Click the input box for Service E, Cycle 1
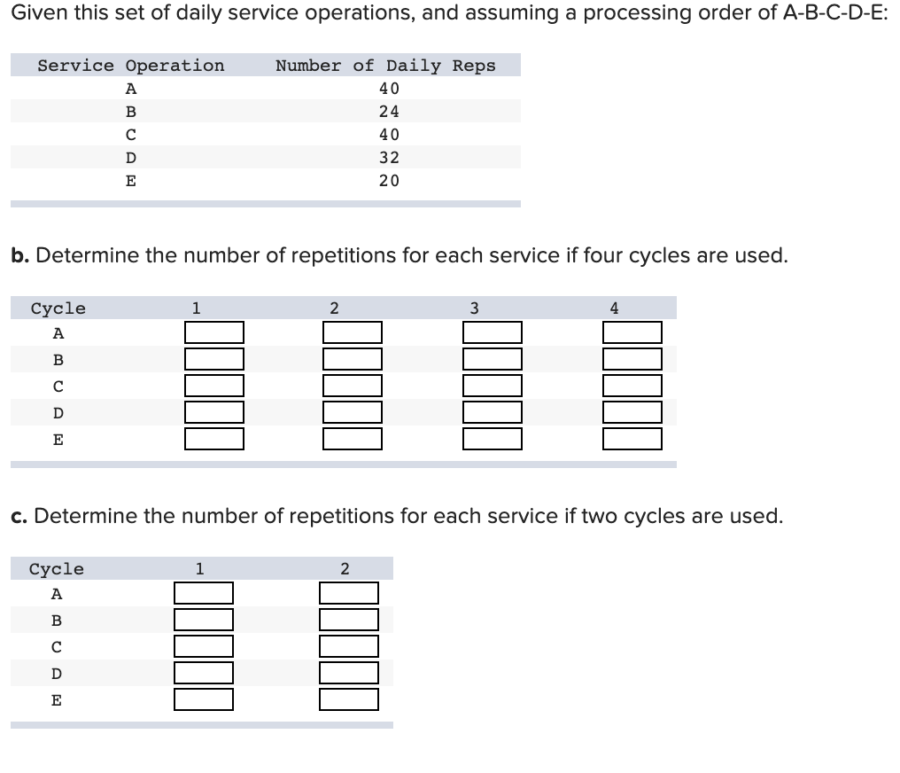This screenshot has height=773, width=900. 213,437
